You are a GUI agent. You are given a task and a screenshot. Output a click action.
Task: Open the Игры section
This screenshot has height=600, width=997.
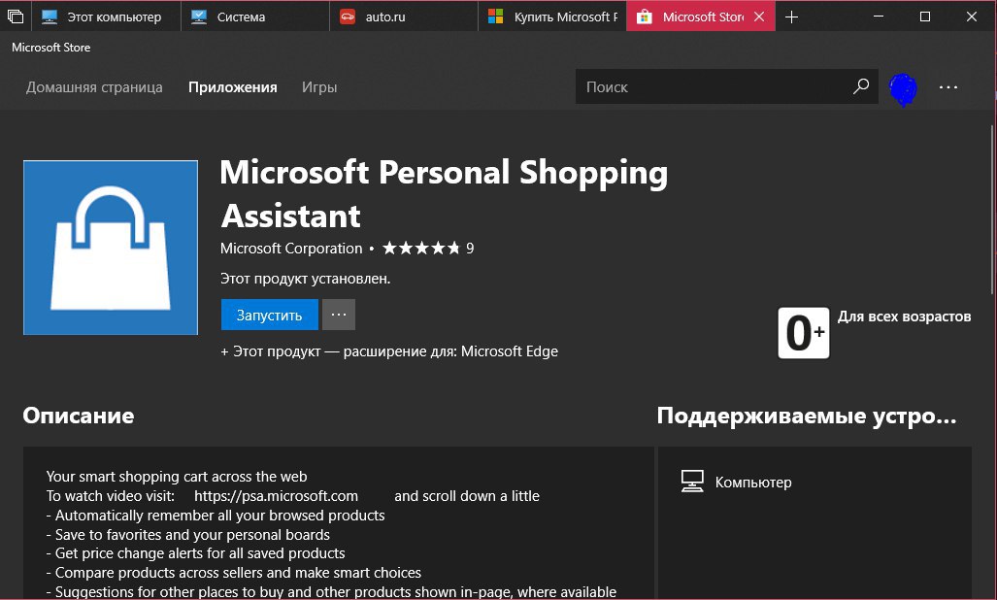[319, 87]
